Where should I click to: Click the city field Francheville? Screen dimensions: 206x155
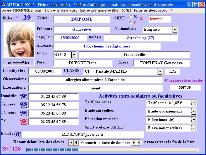click(134, 55)
